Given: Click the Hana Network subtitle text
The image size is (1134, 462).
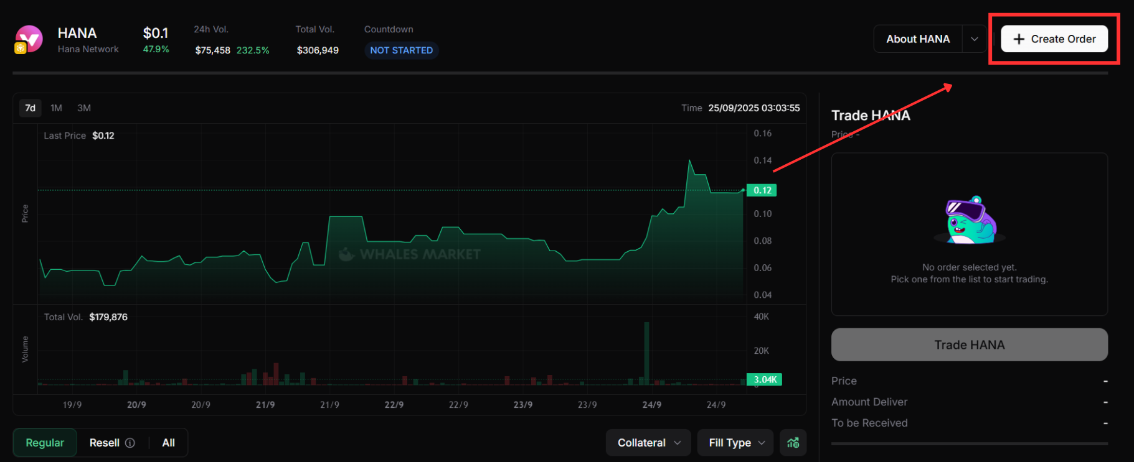Looking at the screenshot, I should 88,49.
